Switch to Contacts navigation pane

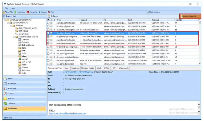25,89
